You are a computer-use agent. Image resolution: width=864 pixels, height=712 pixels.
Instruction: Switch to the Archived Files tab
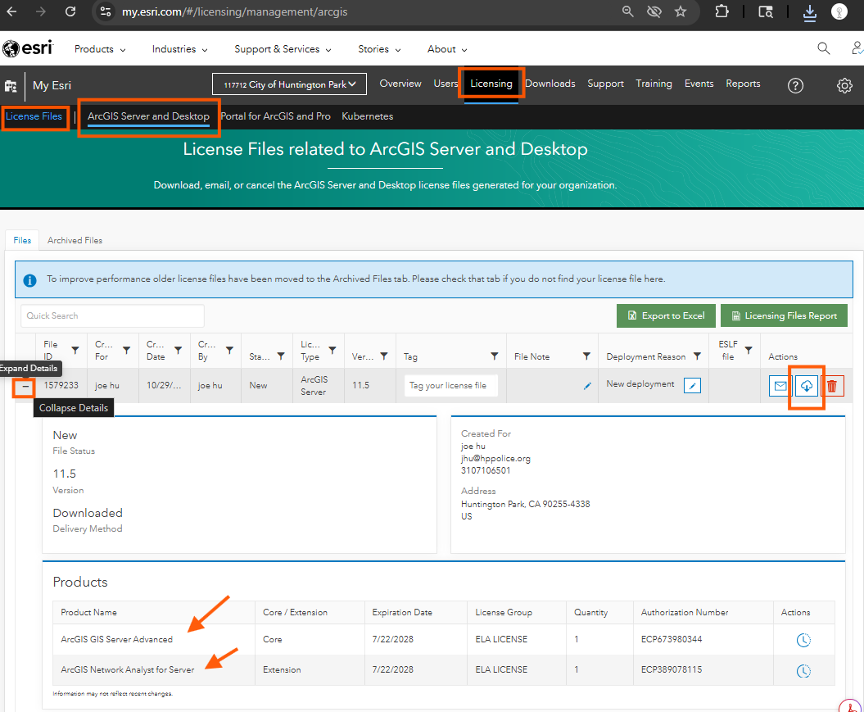tap(75, 240)
